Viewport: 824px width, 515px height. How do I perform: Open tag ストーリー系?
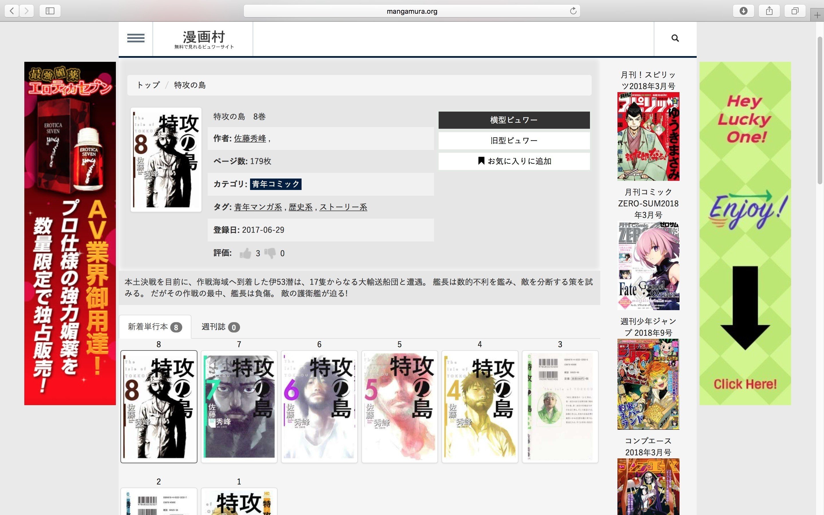pyautogui.click(x=343, y=207)
